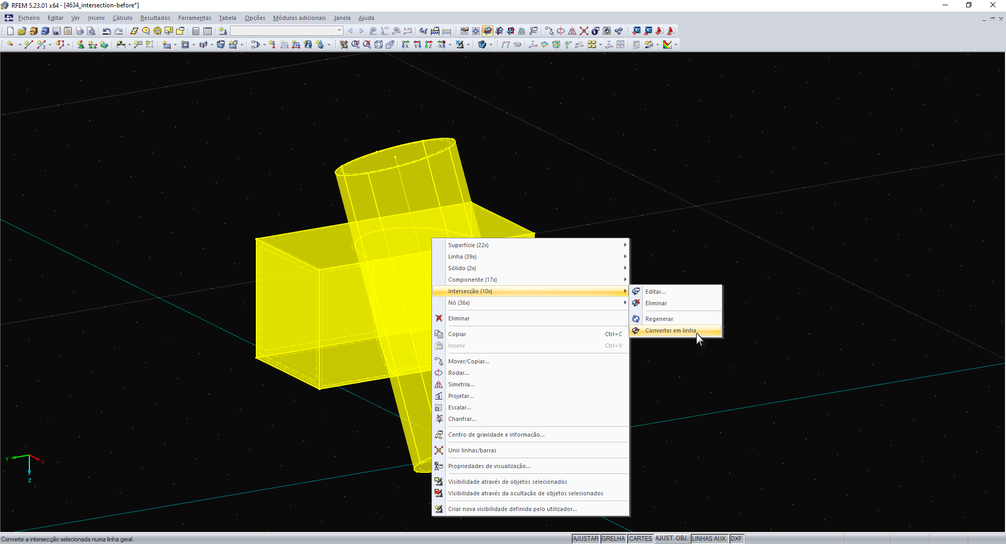Viewport: 1006px width, 544px height.
Task: Select Converter em linha from submenu
Action: pyautogui.click(x=670, y=330)
